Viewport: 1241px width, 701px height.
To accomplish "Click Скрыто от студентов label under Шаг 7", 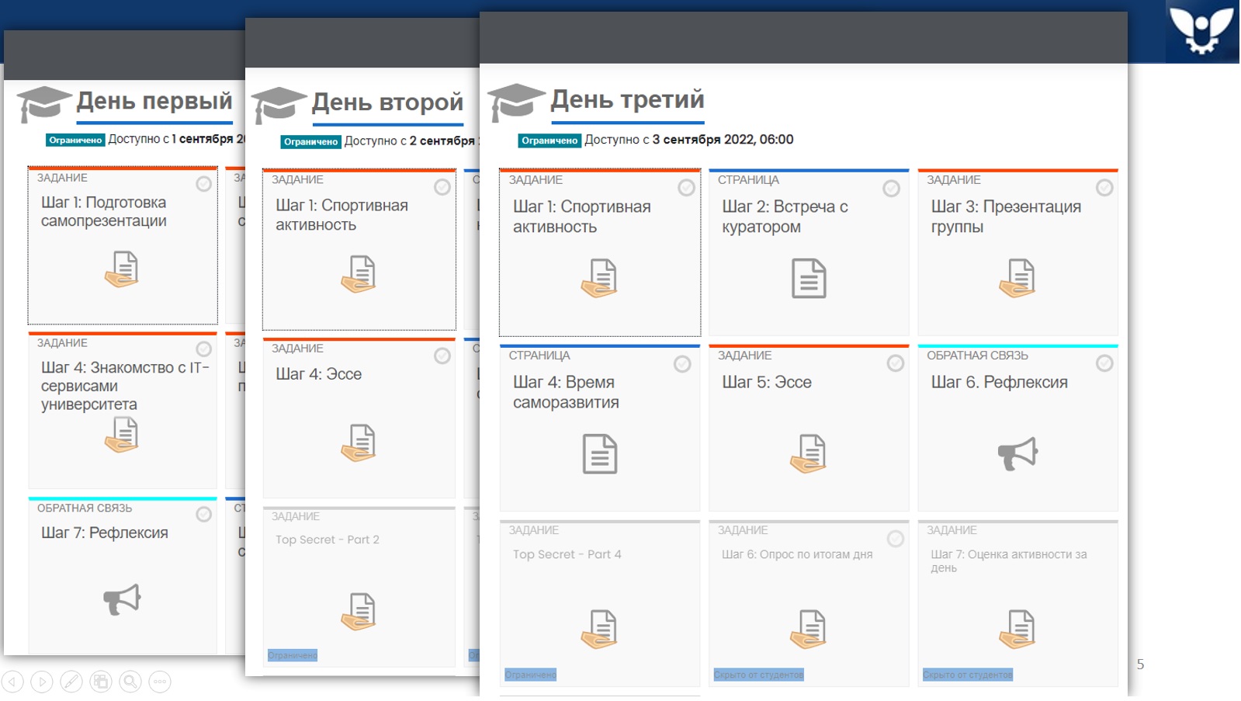I will tap(967, 675).
